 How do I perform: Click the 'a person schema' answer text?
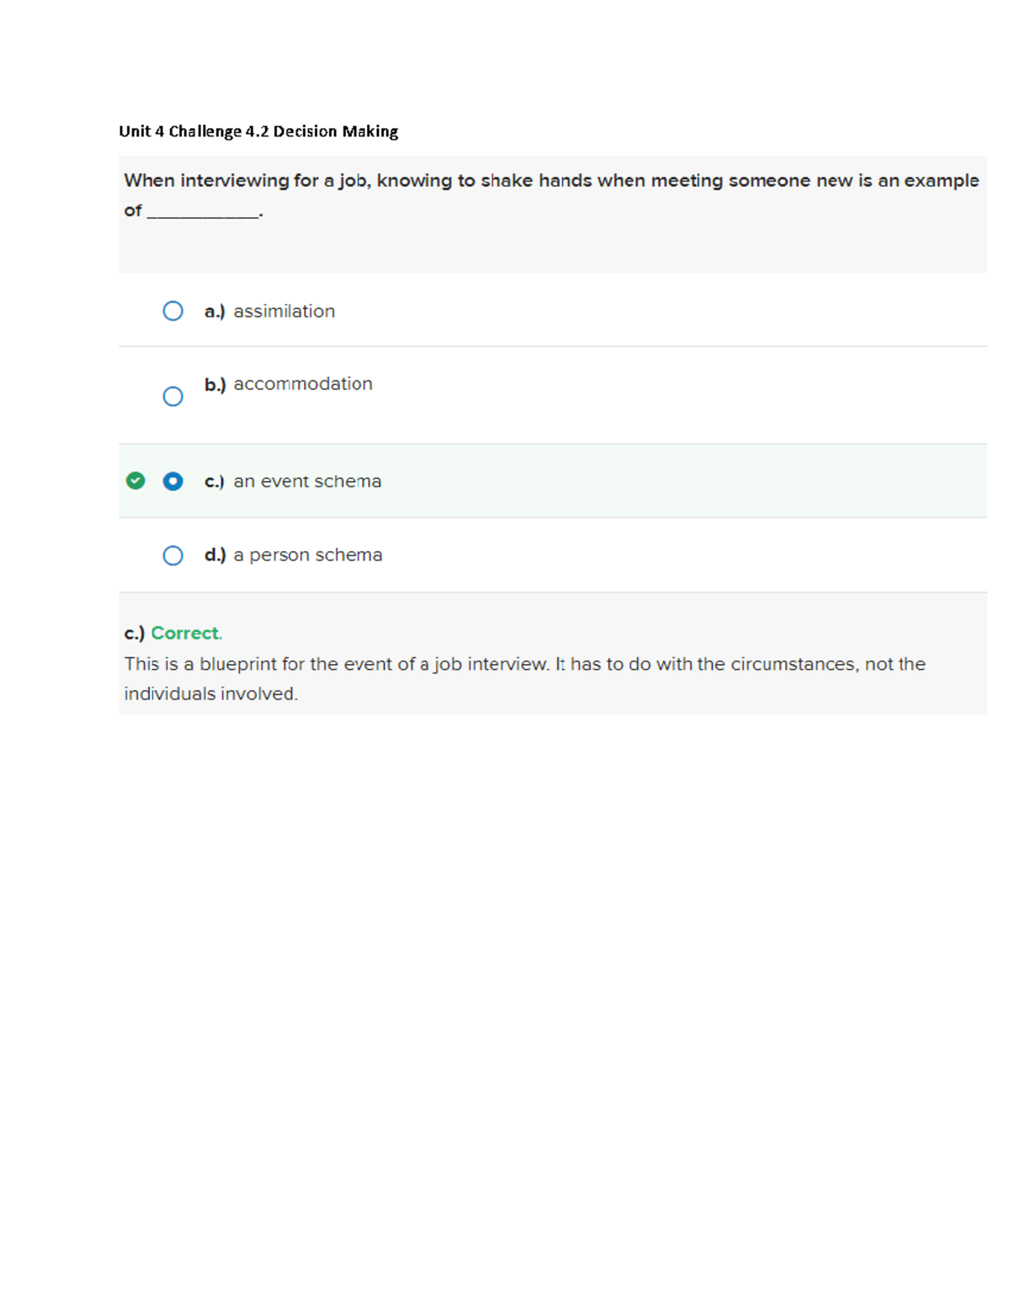[x=307, y=555]
